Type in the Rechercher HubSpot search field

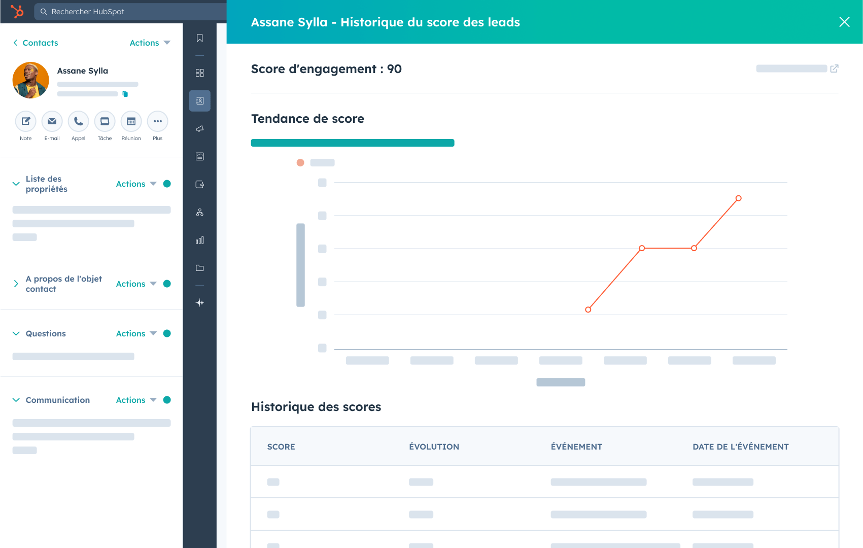(x=132, y=12)
